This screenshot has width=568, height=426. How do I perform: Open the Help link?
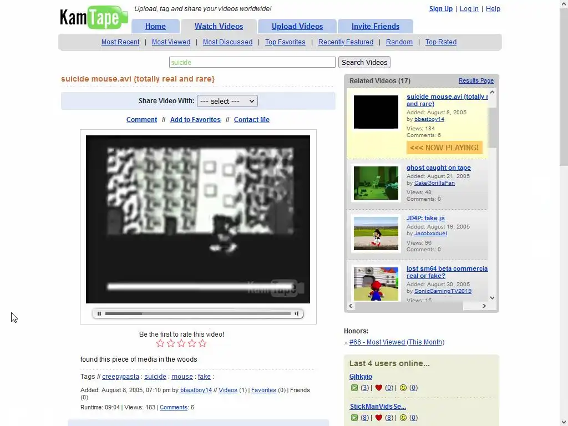pos(493,9)
